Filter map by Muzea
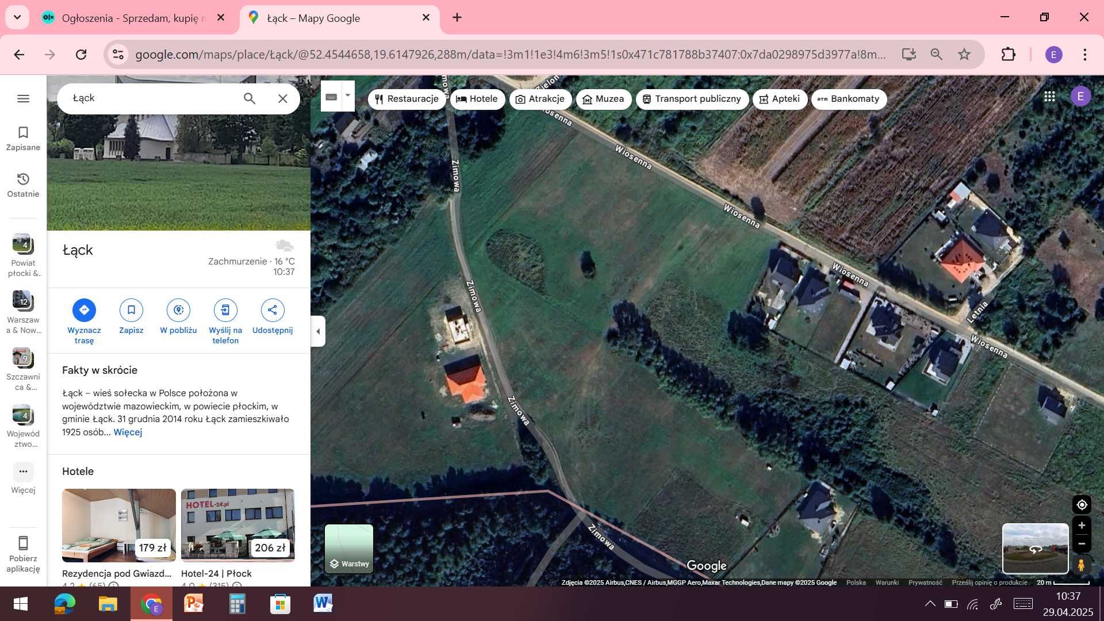 point(603,99)
